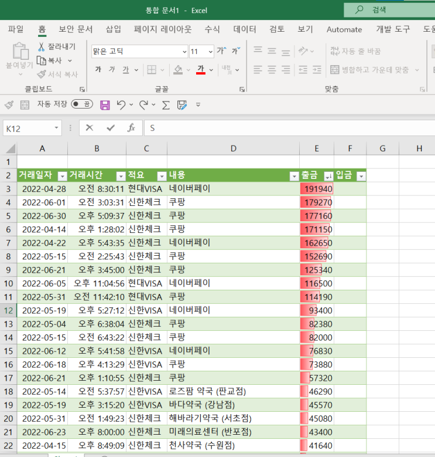Click the 검색 search box
Image resolution: width=435 pixels, height=457 pixels.
(389, 10)
